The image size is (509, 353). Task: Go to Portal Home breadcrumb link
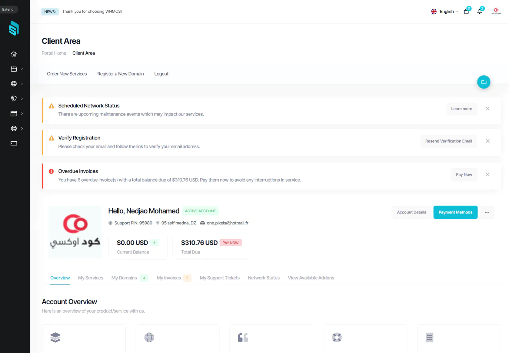[54, 53]
